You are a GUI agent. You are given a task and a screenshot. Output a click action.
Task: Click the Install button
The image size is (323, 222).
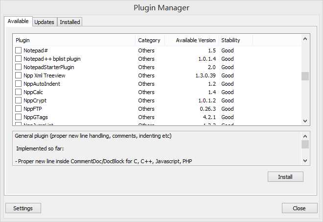click(x=285, y=177)
